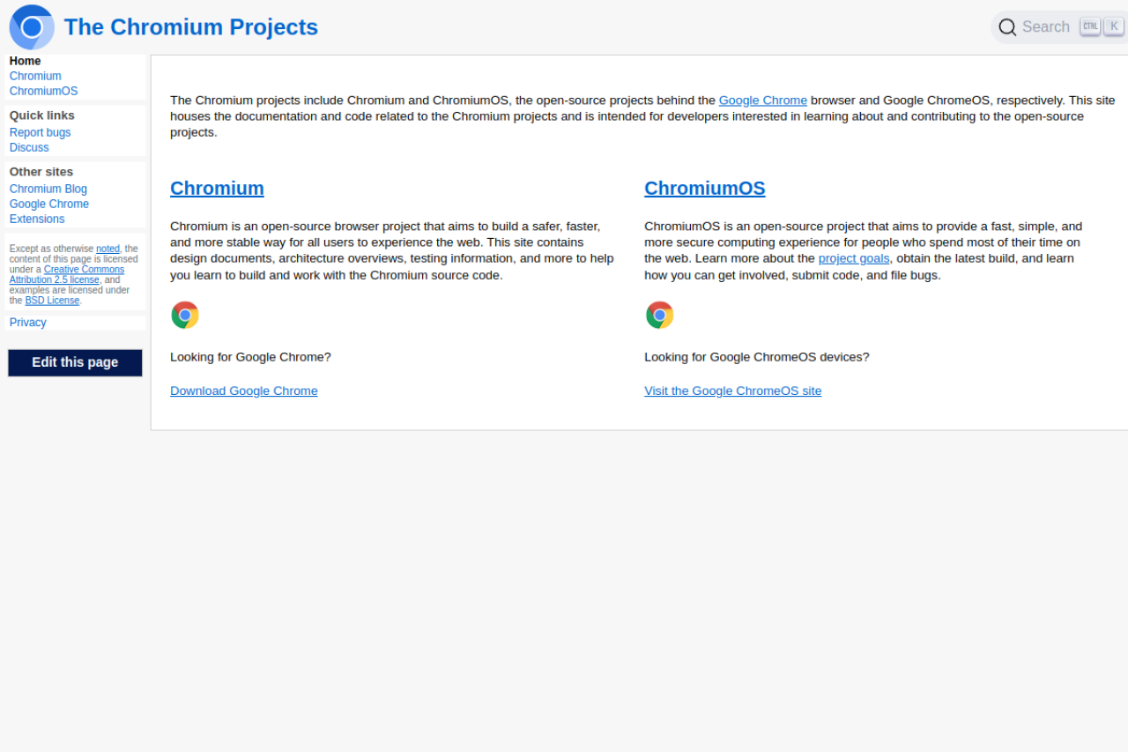
Task: Open the project goals link
Action: coord(853,258)
